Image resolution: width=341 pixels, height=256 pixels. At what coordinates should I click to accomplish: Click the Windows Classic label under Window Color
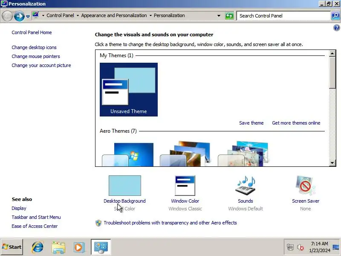[x=185, y=209]
